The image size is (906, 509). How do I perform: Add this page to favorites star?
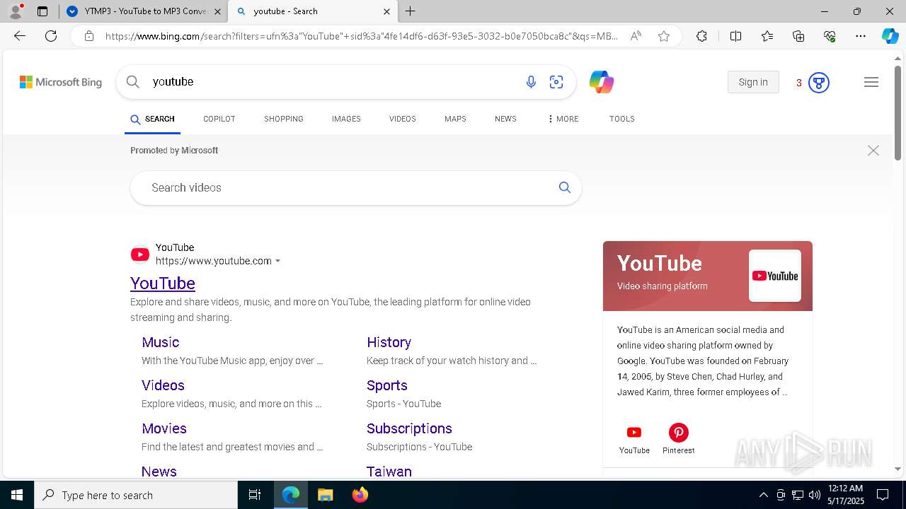(x=664, y=36)
